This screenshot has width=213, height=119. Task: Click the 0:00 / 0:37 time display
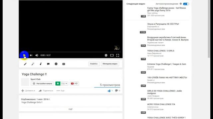tap(46, 55)
